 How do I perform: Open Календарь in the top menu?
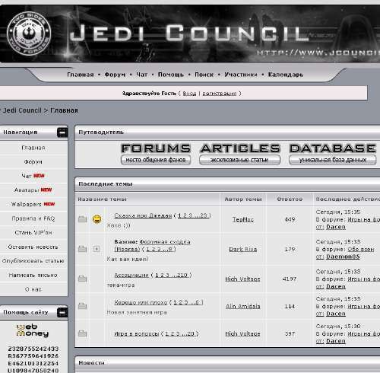tap(286, 75)
